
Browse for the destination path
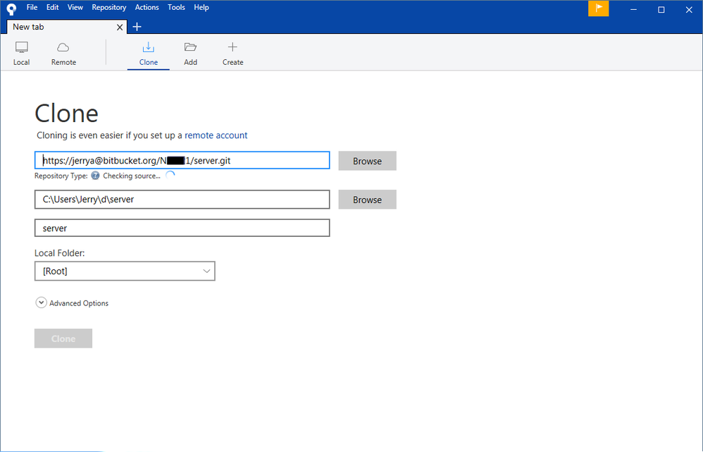point(367,200)
